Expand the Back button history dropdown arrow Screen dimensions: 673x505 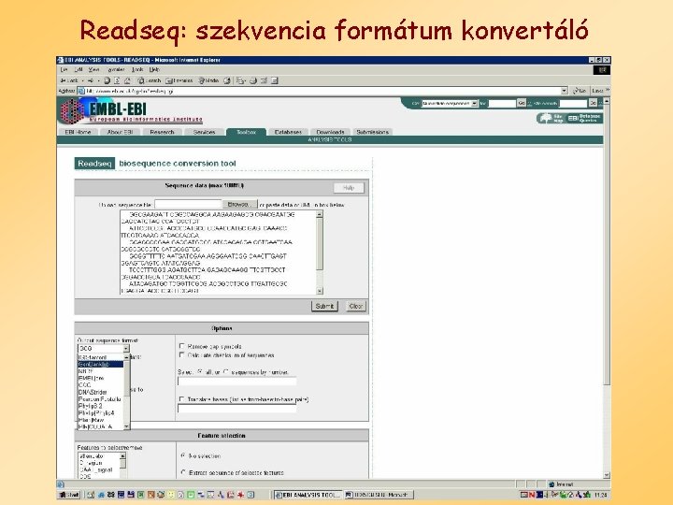coord(83,80)
